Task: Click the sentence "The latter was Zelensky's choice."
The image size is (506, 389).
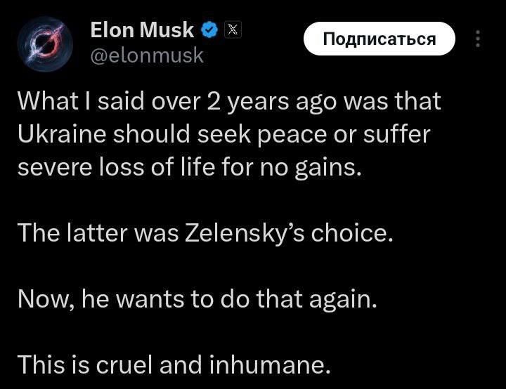Action: click(205, 234)
